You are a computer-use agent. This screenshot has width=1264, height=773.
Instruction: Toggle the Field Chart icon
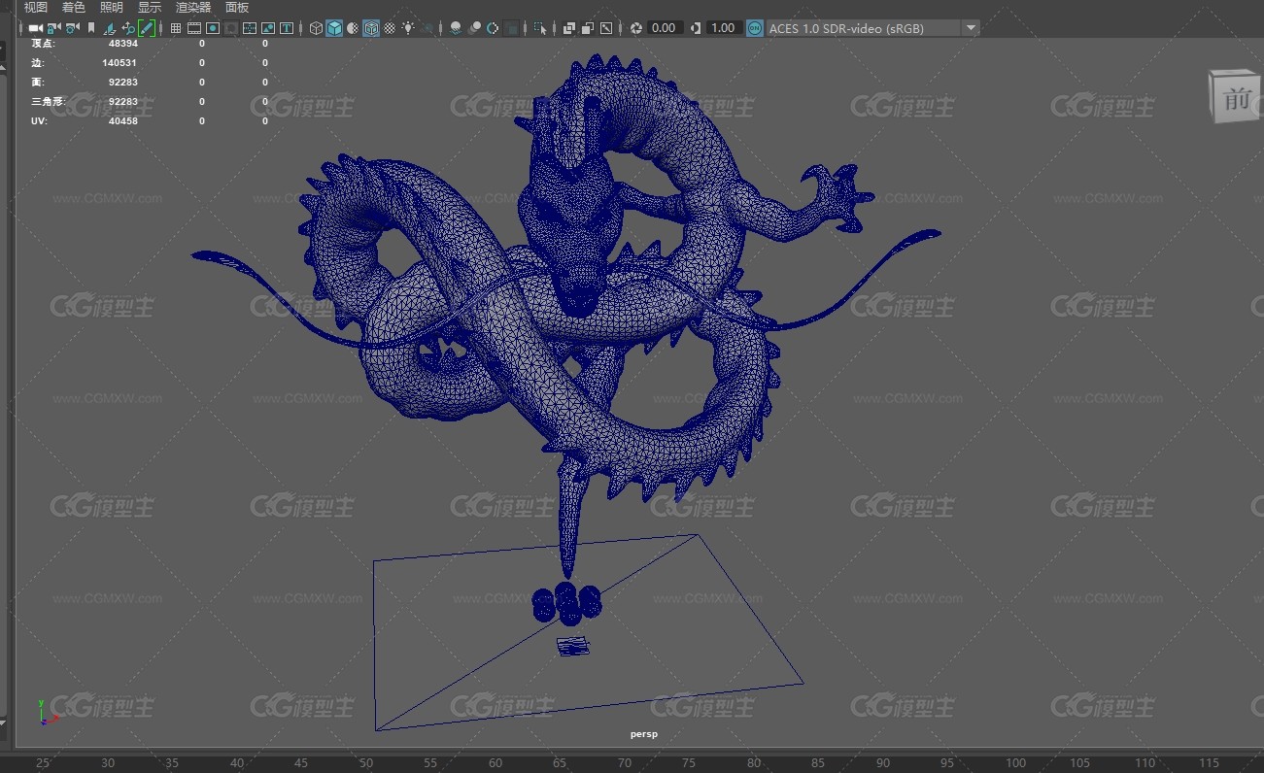tap(250, 28)
